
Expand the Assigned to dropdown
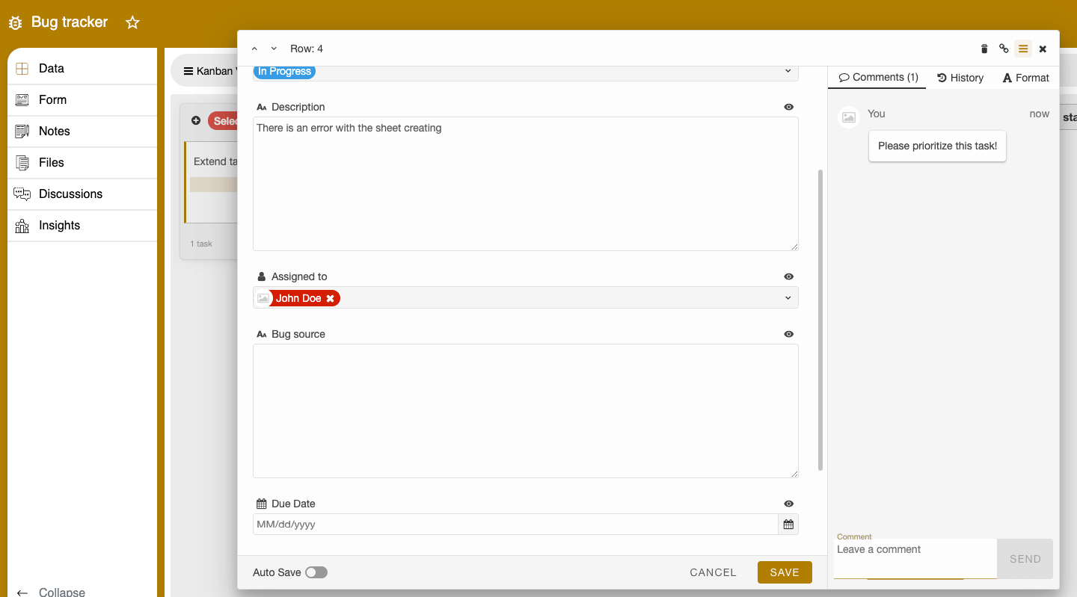click(x=787, y=297)
